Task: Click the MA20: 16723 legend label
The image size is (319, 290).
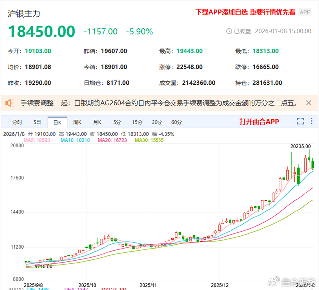Action: 112,140
